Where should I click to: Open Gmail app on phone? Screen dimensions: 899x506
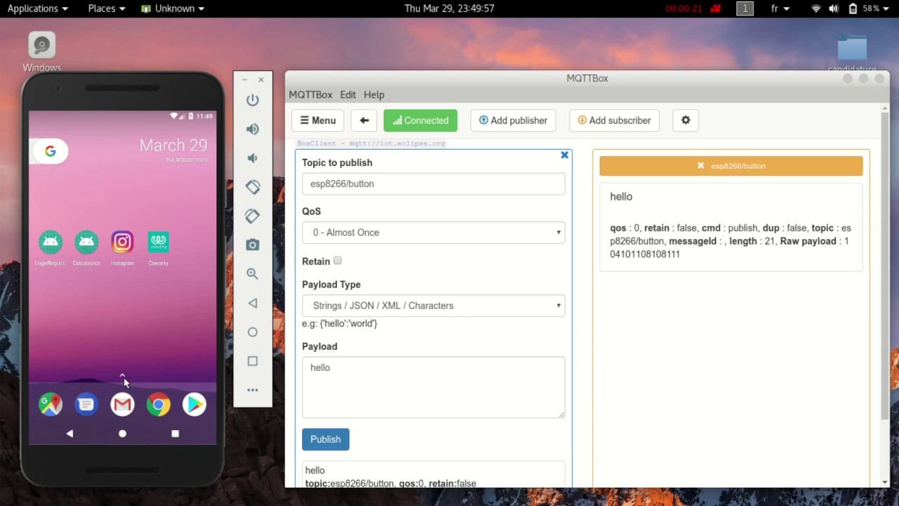tap(122, 404)
